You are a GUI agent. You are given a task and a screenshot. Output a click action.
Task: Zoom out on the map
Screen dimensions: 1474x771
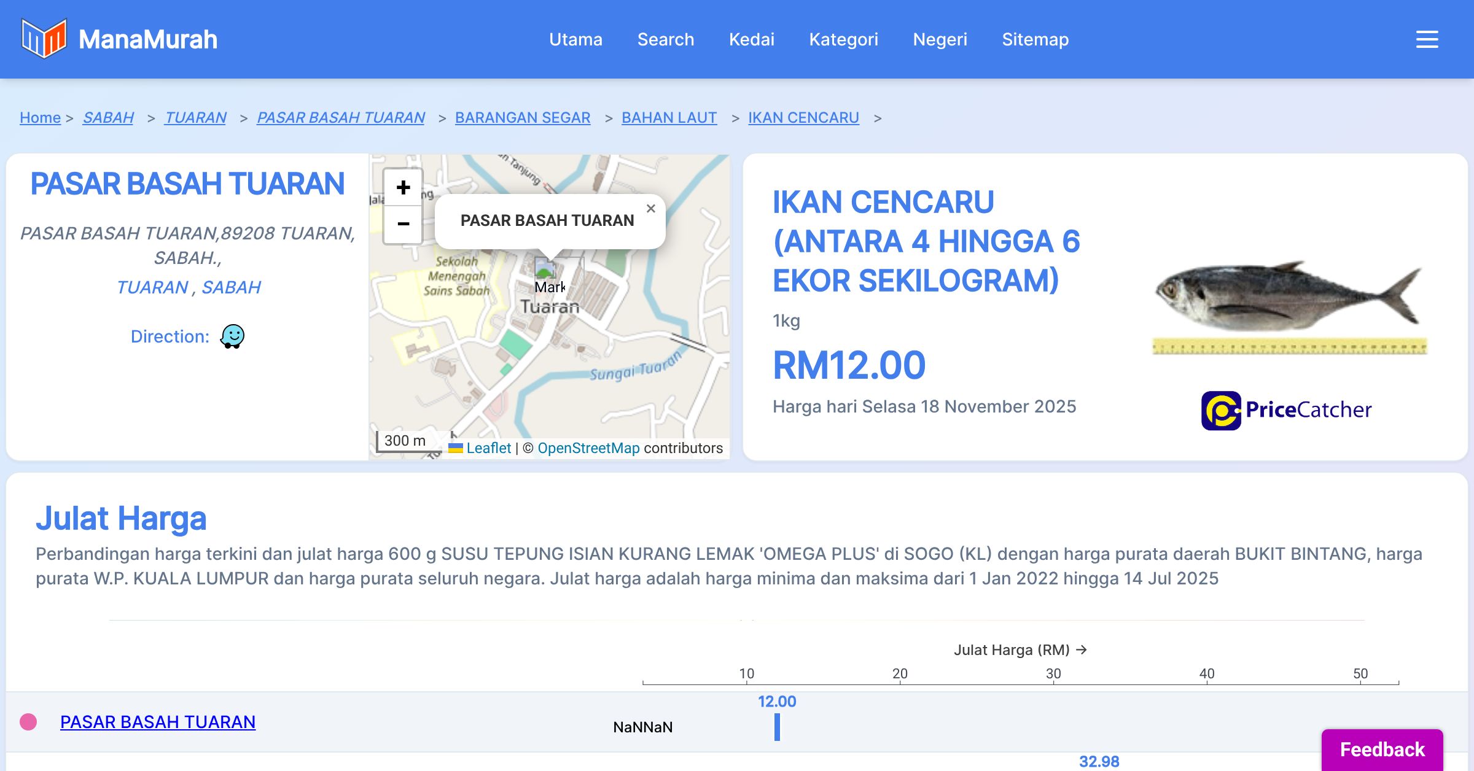tap(403, 223)
